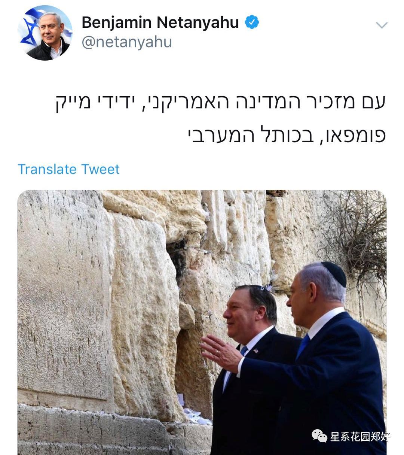The image size is (404, 455).
Task: Click the WeChat logo in the watermark
Action: click(319, 436)
